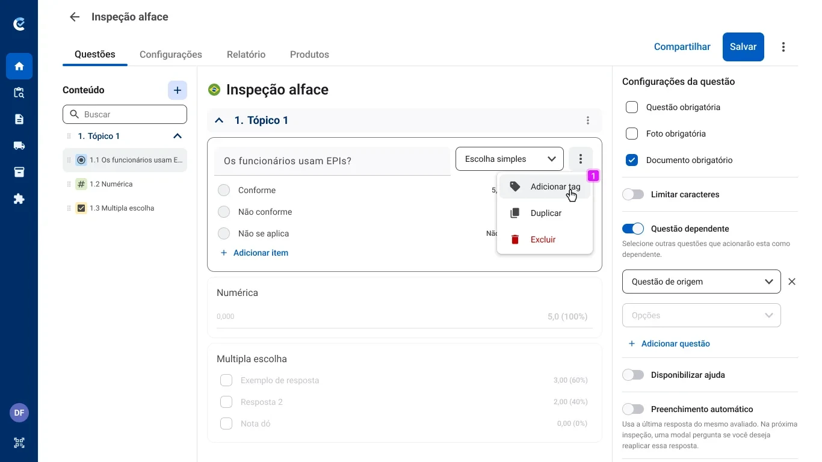Enable the Questão obrigatória checkbox
The height and width of the screenshot is (462, 822).
coord(632,107)
